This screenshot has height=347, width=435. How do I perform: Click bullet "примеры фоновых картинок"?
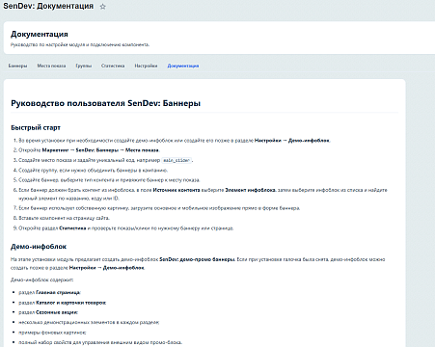(x=52, y=333)
